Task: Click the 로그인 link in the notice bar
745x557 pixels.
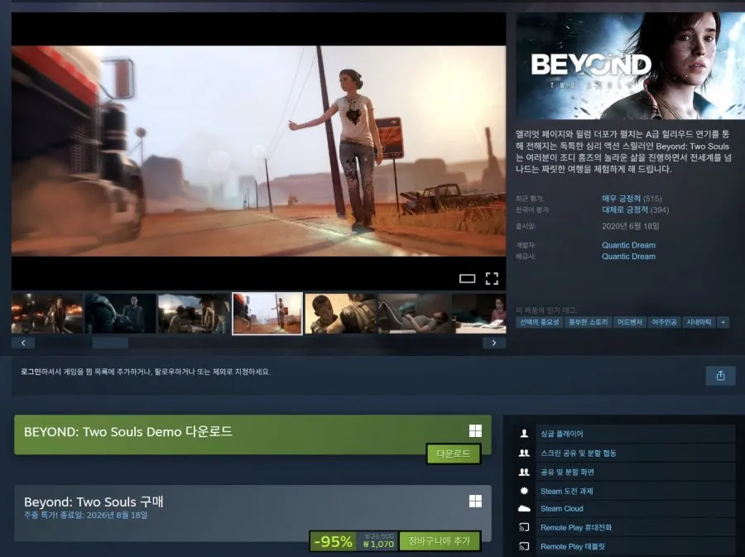Action: pos(31,372)
